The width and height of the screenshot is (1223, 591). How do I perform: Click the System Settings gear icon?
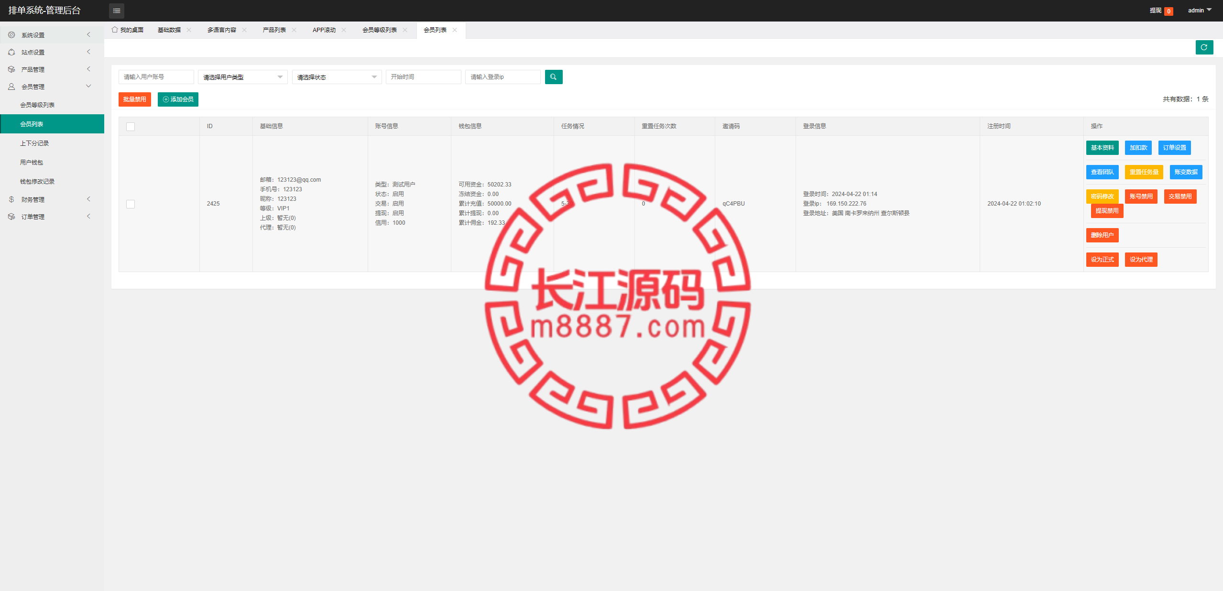click(x=11, y=35)
